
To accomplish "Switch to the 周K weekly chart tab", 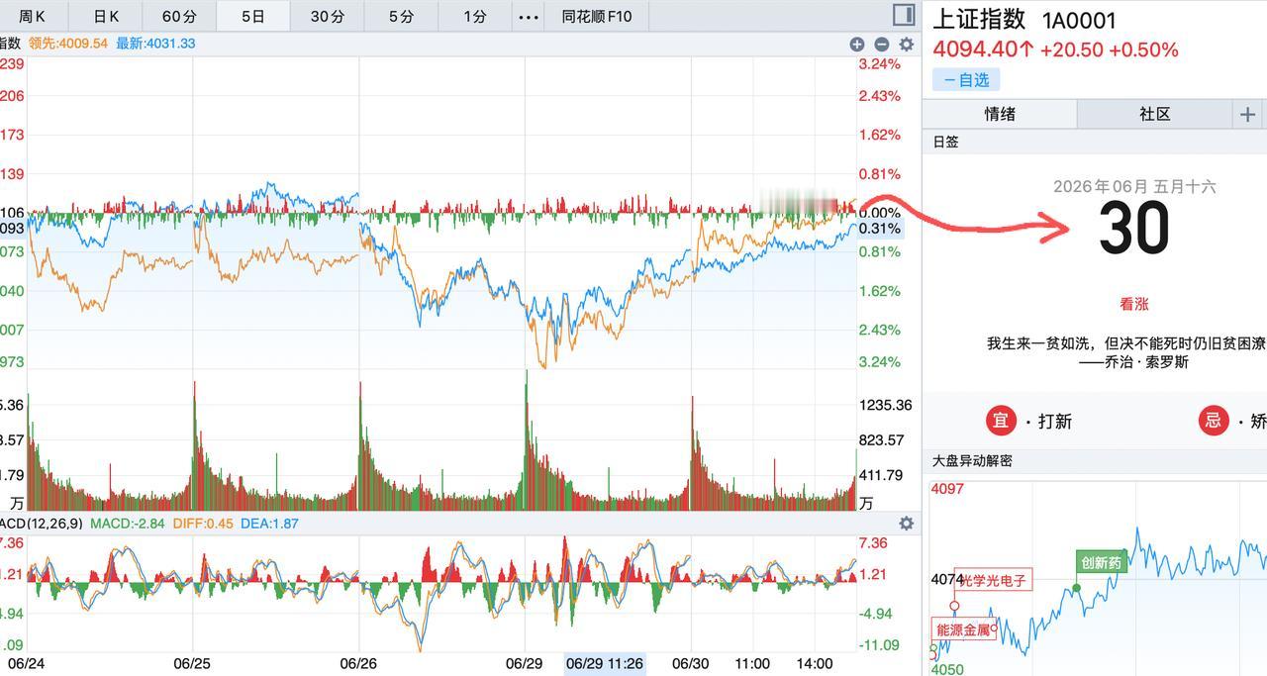I will coord(33,16).
